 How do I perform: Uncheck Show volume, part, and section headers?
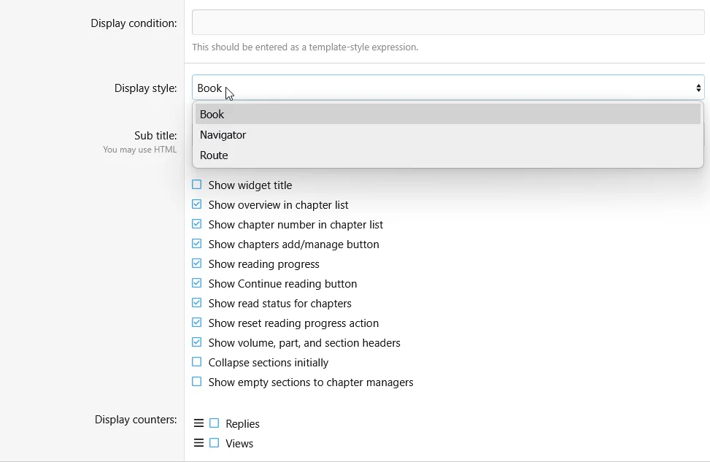coord(196,342)
